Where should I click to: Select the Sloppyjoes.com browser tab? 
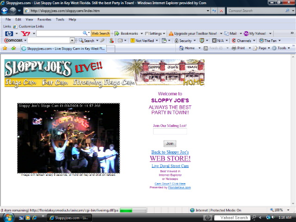pyautogui.click(x=63, y=49)
